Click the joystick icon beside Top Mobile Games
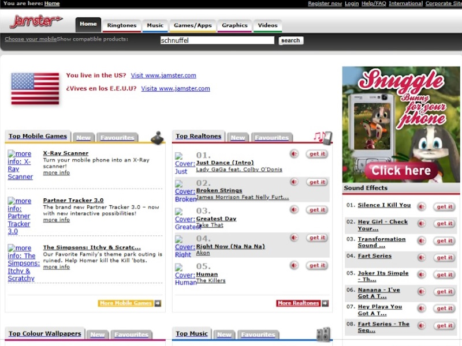Image resolution: width=462 pixels, height=346 pixels. click(x=157, y=137)
